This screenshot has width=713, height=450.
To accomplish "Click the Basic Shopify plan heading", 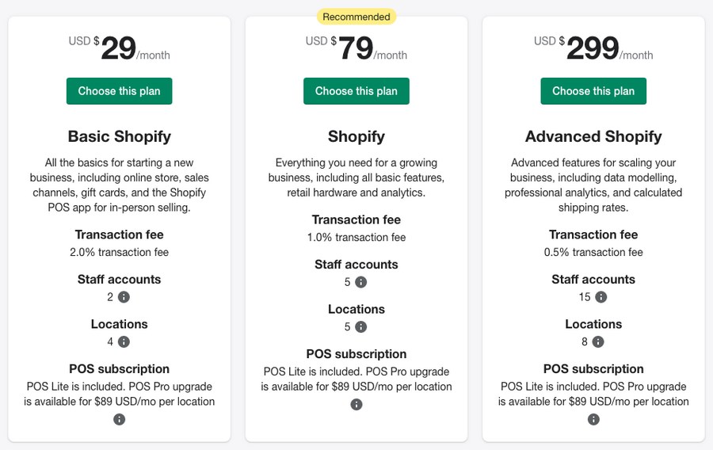I will click(119, 136).
